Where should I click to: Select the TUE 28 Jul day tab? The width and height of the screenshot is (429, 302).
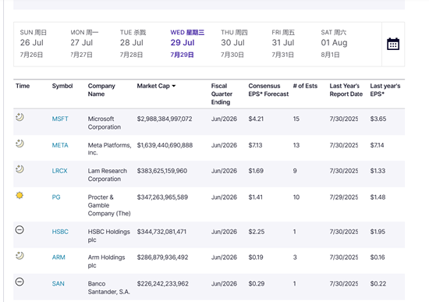point(133,44)
